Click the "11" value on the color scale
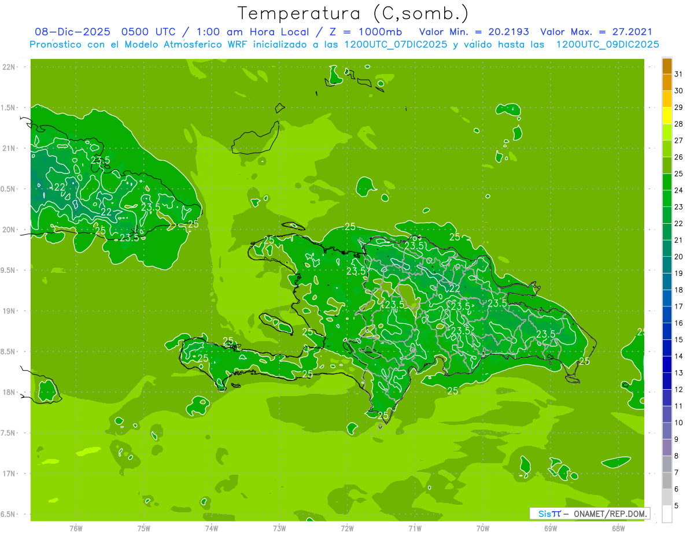The width and height of the screenshot is (694, 536). [x=678, y=406]
